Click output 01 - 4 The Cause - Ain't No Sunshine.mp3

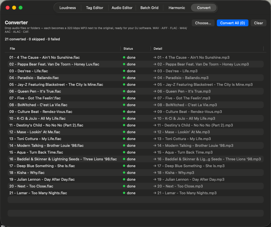pyautogui.click(x=191, y=57)
